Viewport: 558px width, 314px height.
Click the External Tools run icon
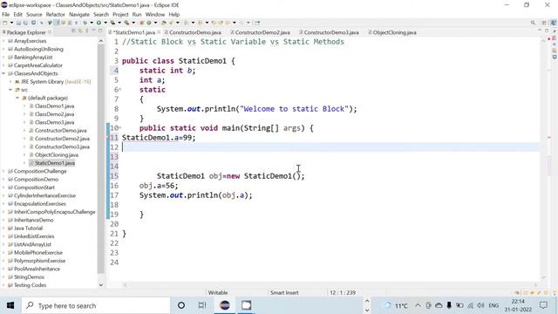point(126,23)
